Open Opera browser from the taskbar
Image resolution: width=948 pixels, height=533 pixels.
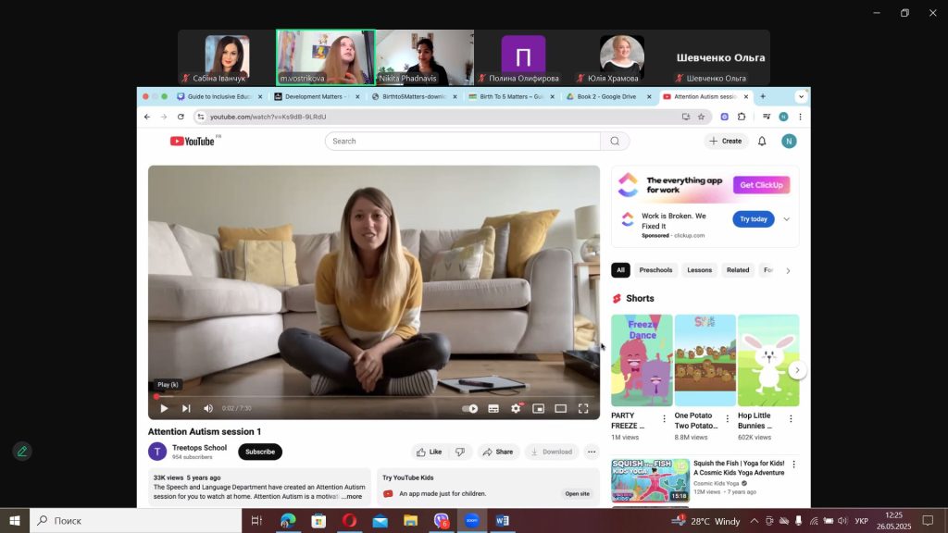[349, 520]
